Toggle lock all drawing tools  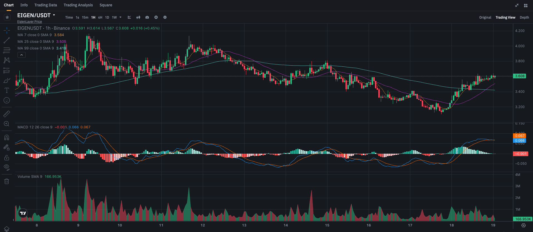pyautogui.click(x=7, y=158)
